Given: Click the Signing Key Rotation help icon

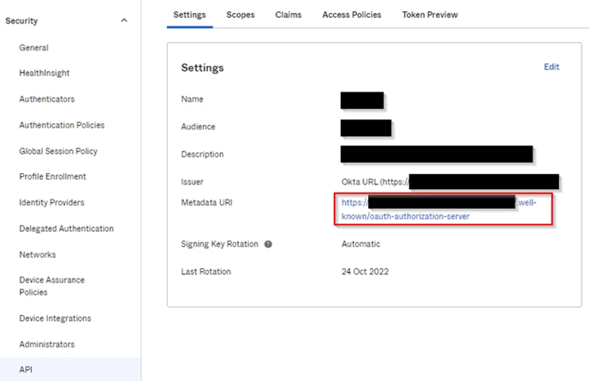Looking at the screenshot, I should point(268,244).
